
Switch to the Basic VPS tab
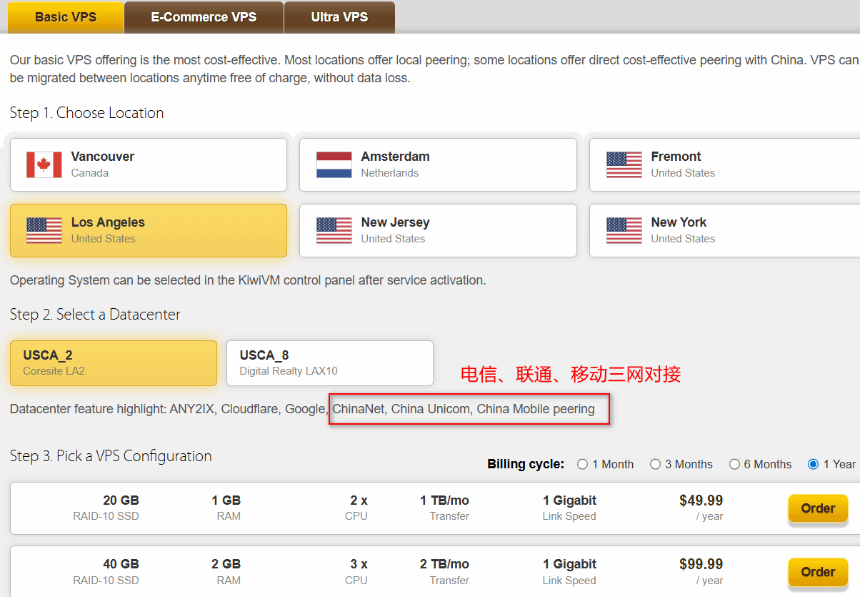66,17
